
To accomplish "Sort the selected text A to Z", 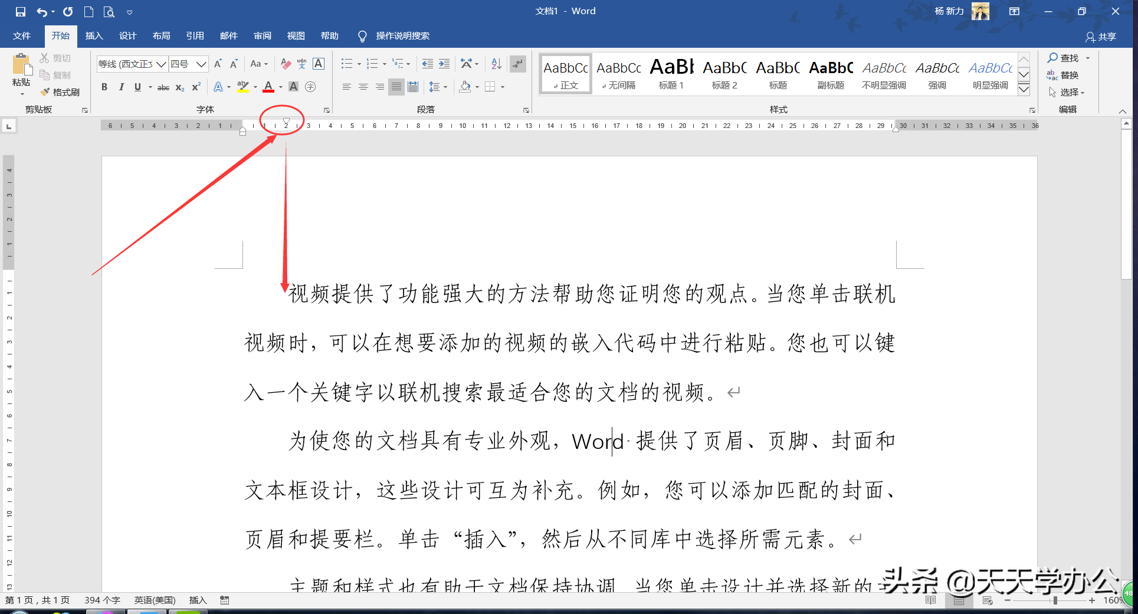I will pyautogui.click(x=496, y=64).
